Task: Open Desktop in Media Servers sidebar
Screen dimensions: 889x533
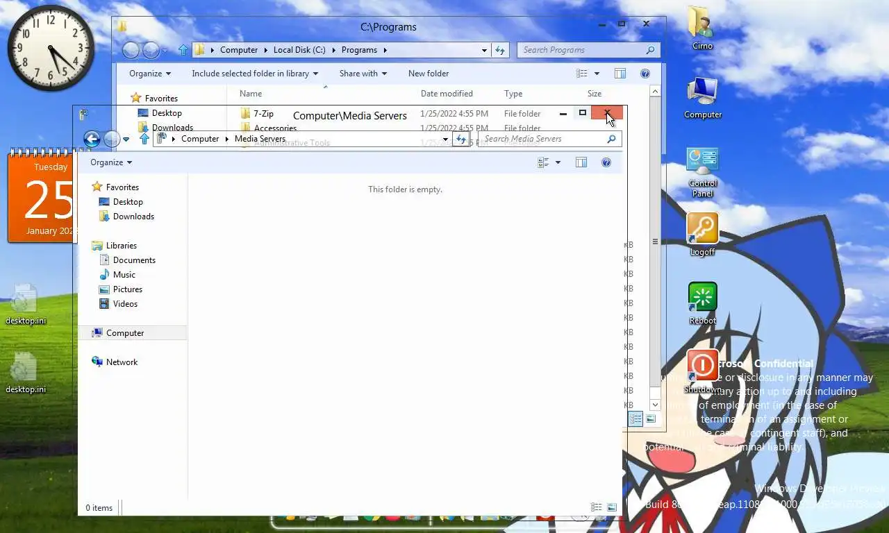Action: tap(128, 202)
